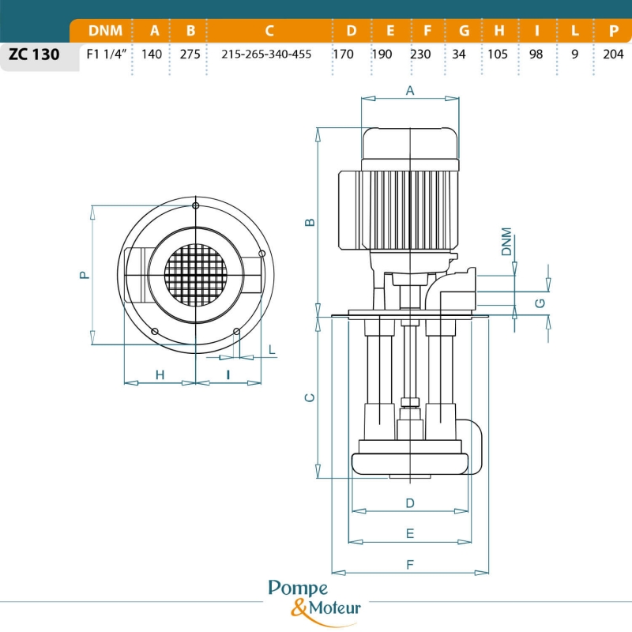Click the 275 value under column B

(190, 55)
